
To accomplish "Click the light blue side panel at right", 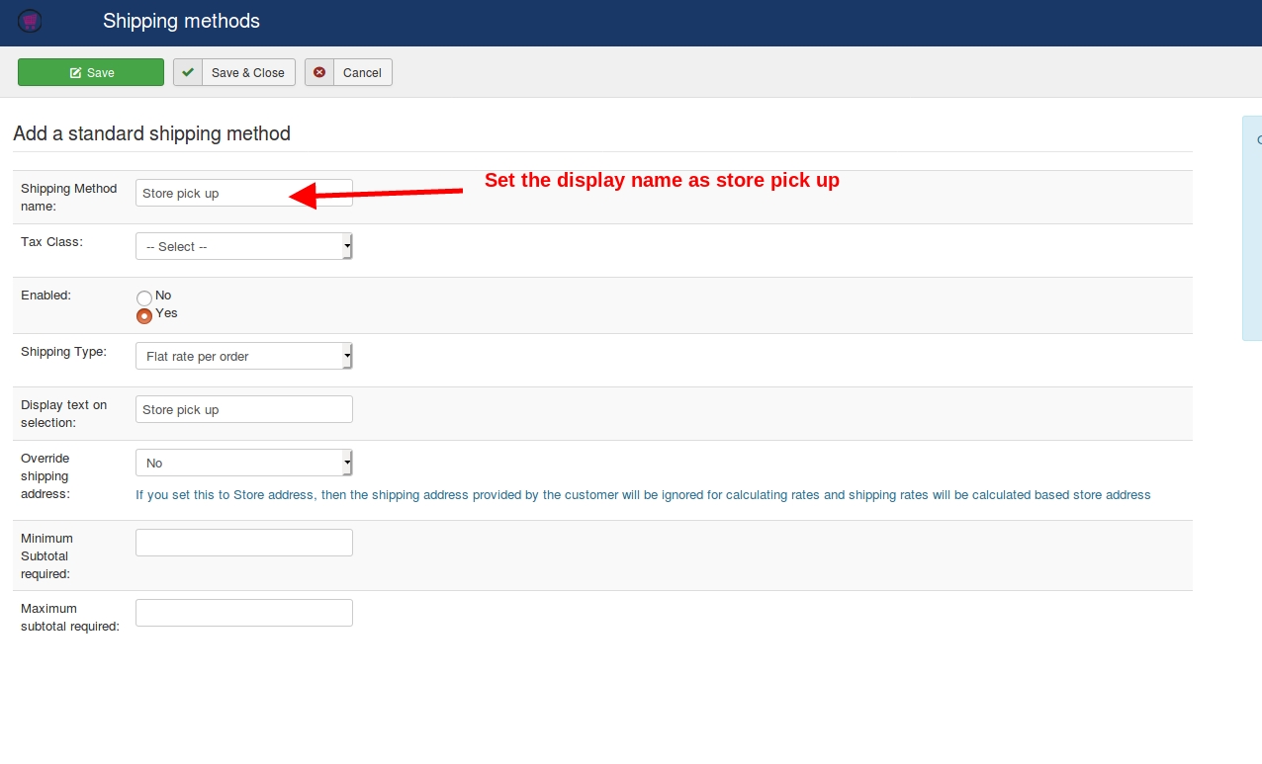I will click(x=1252, y=227).
